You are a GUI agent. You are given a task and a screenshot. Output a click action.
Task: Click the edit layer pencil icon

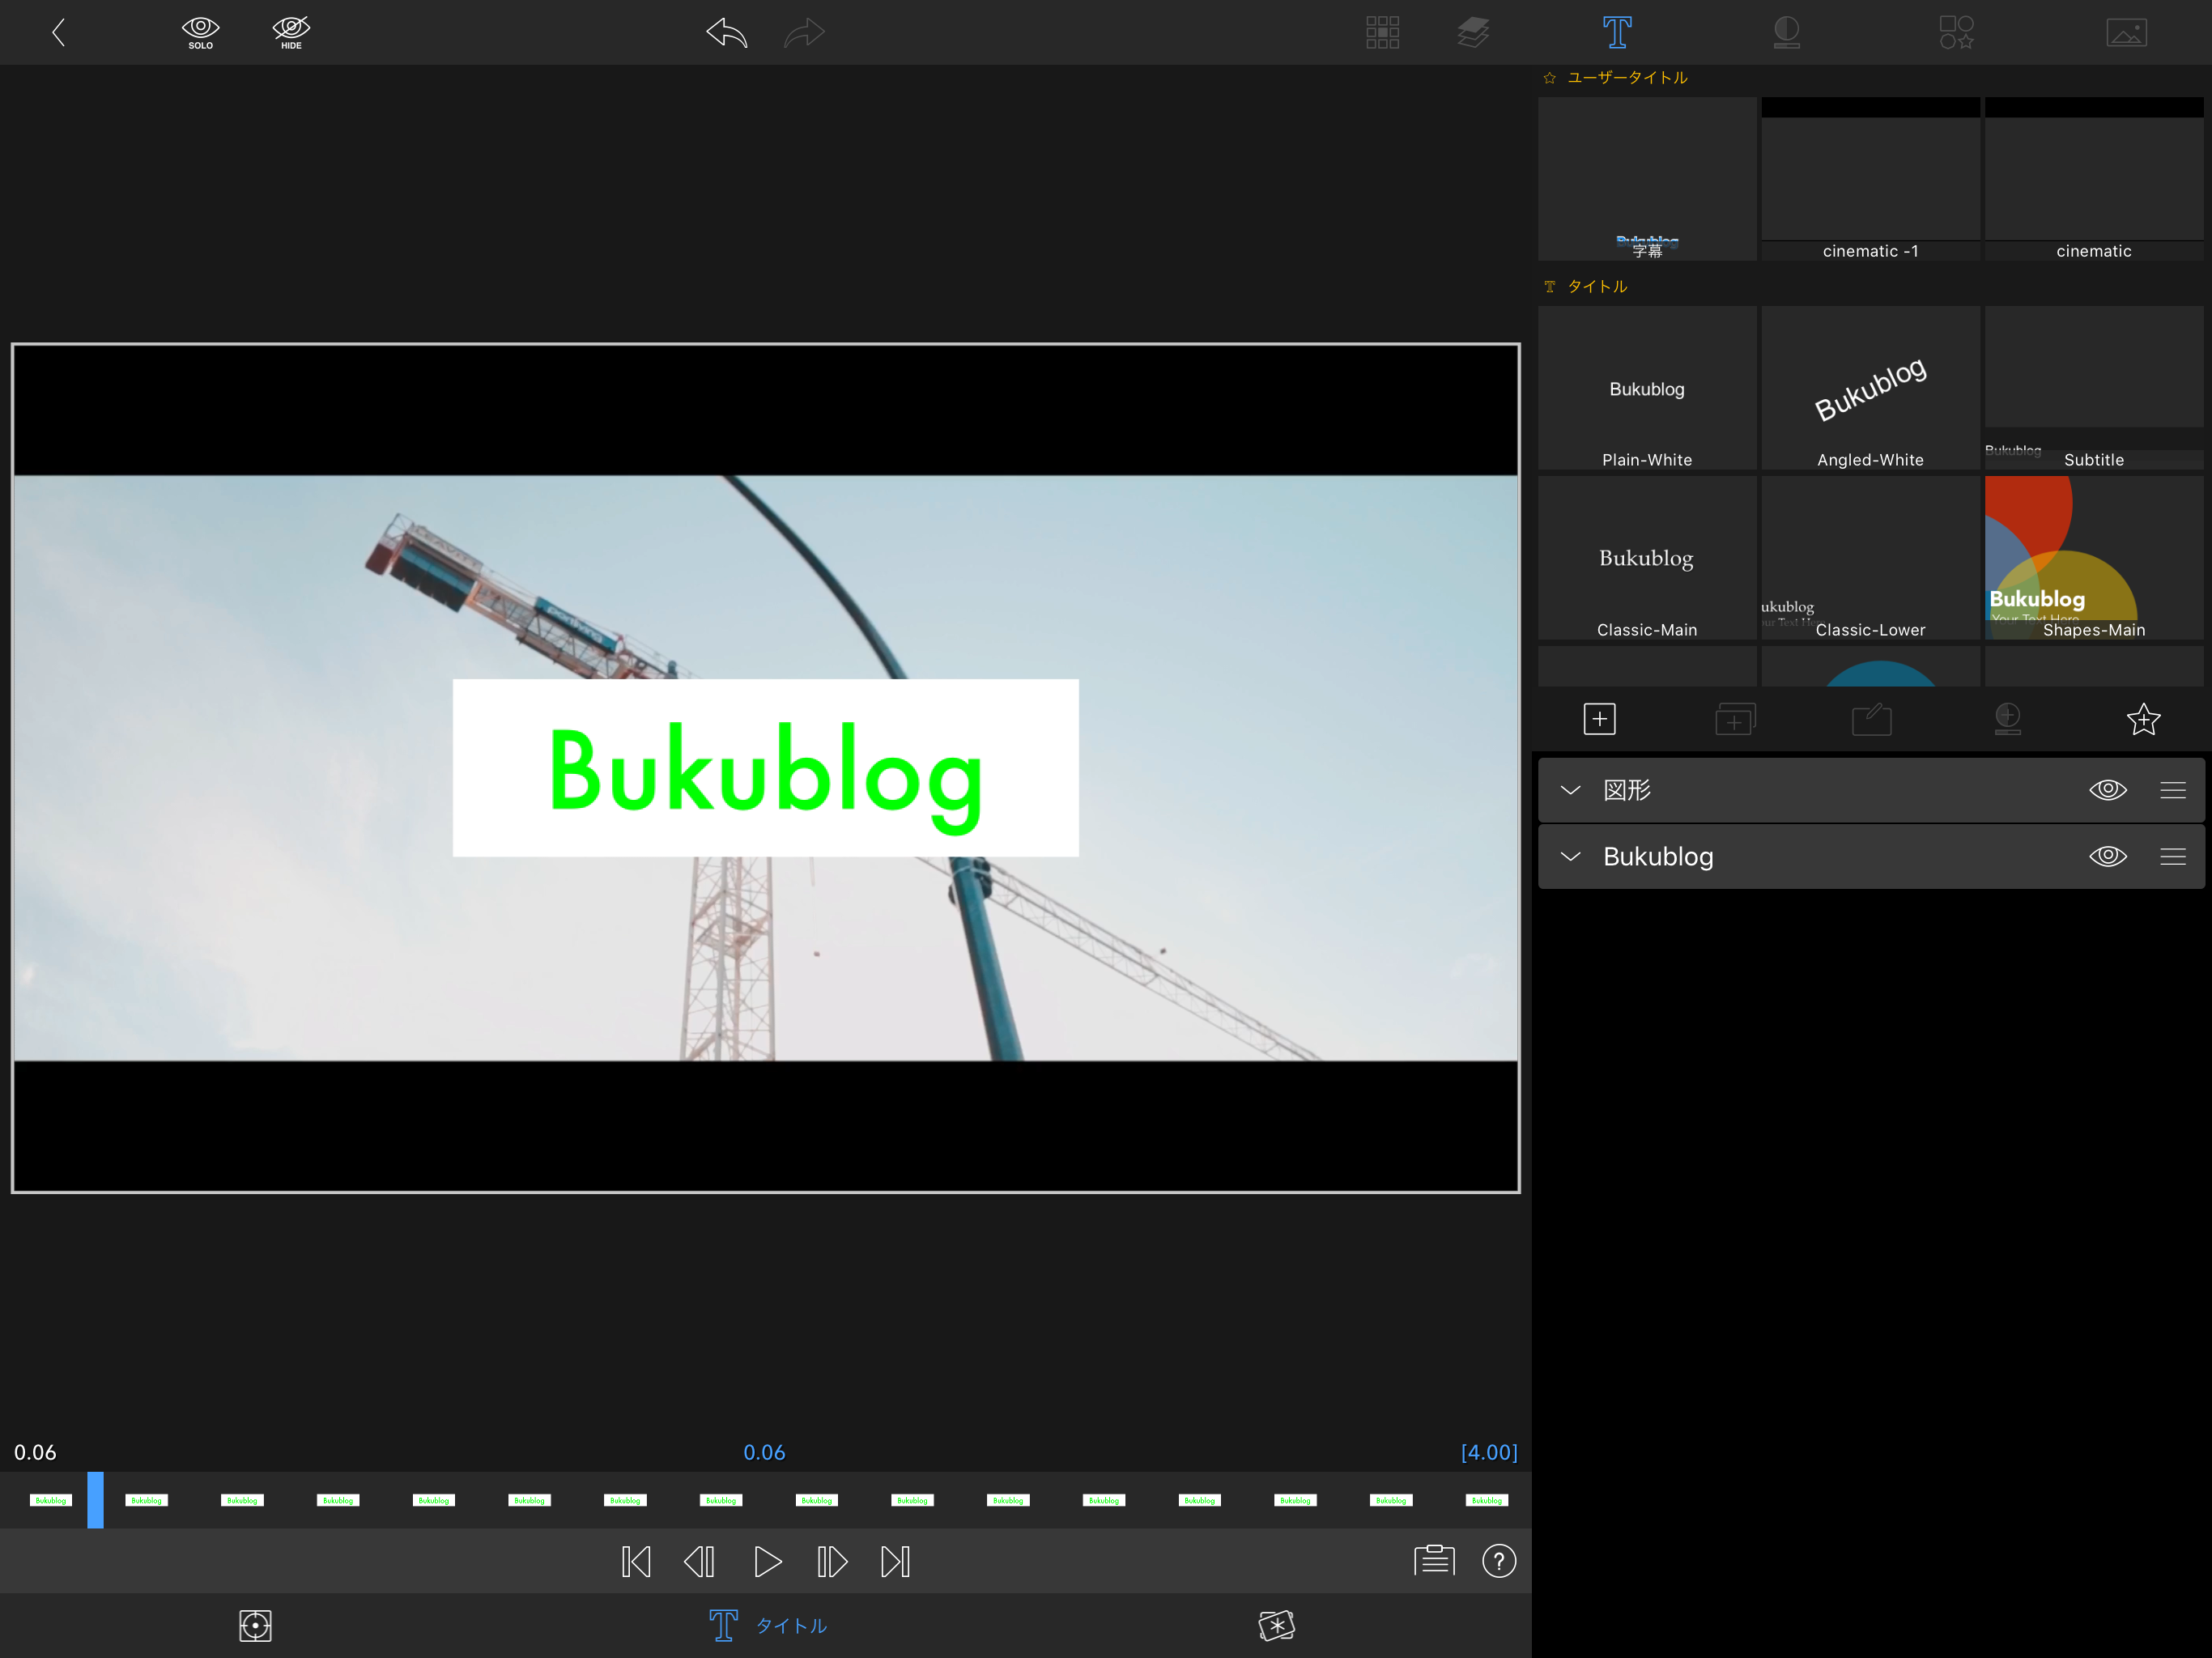tap(1871, 719)
